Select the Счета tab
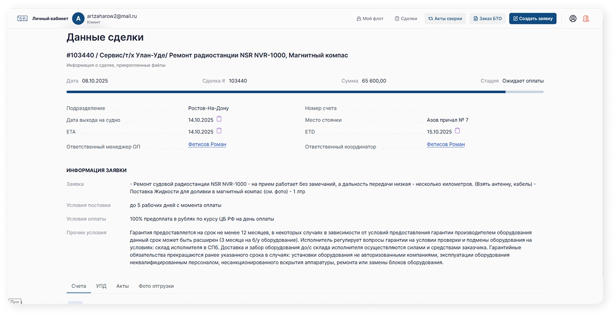Viewport: 615px width, 316px height. pos(79,286)
